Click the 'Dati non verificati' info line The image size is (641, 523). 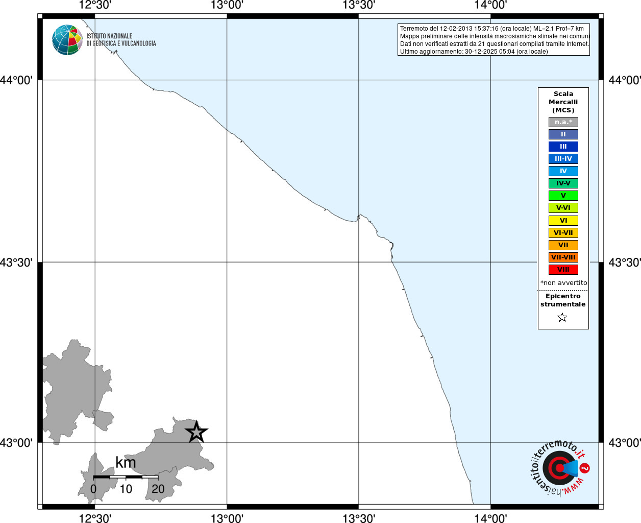[495, 44]
